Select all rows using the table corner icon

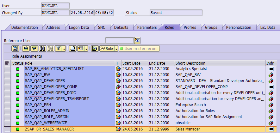pos(7,63)
